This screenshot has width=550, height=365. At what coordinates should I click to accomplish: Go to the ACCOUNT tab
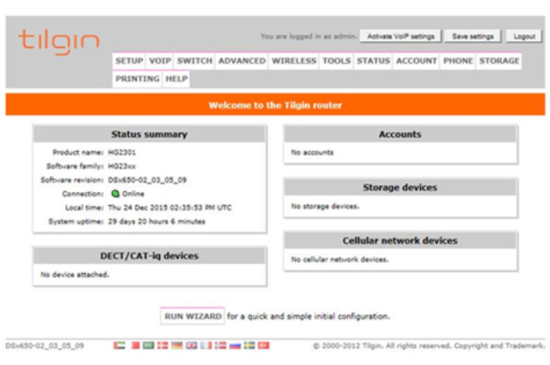click(416, 61)
